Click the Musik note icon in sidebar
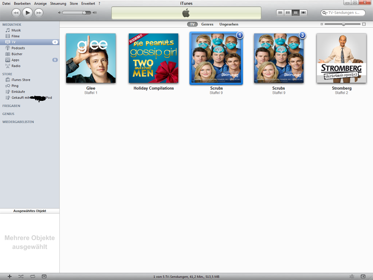Image resolution: width=373 pixels, height=280 pixels. [8, 30]
